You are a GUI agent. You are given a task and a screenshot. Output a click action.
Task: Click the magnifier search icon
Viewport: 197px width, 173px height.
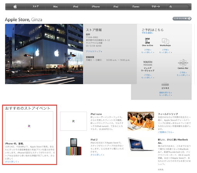[x=170, y=7]
